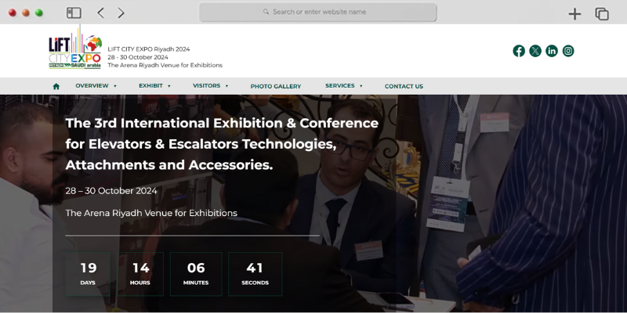627x313 pixels.
Task: Expand the Visitors dropdown arrow
Action: [x=227, y=86]
